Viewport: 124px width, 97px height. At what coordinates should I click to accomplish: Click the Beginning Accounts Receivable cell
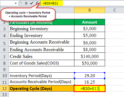[42, 42]
